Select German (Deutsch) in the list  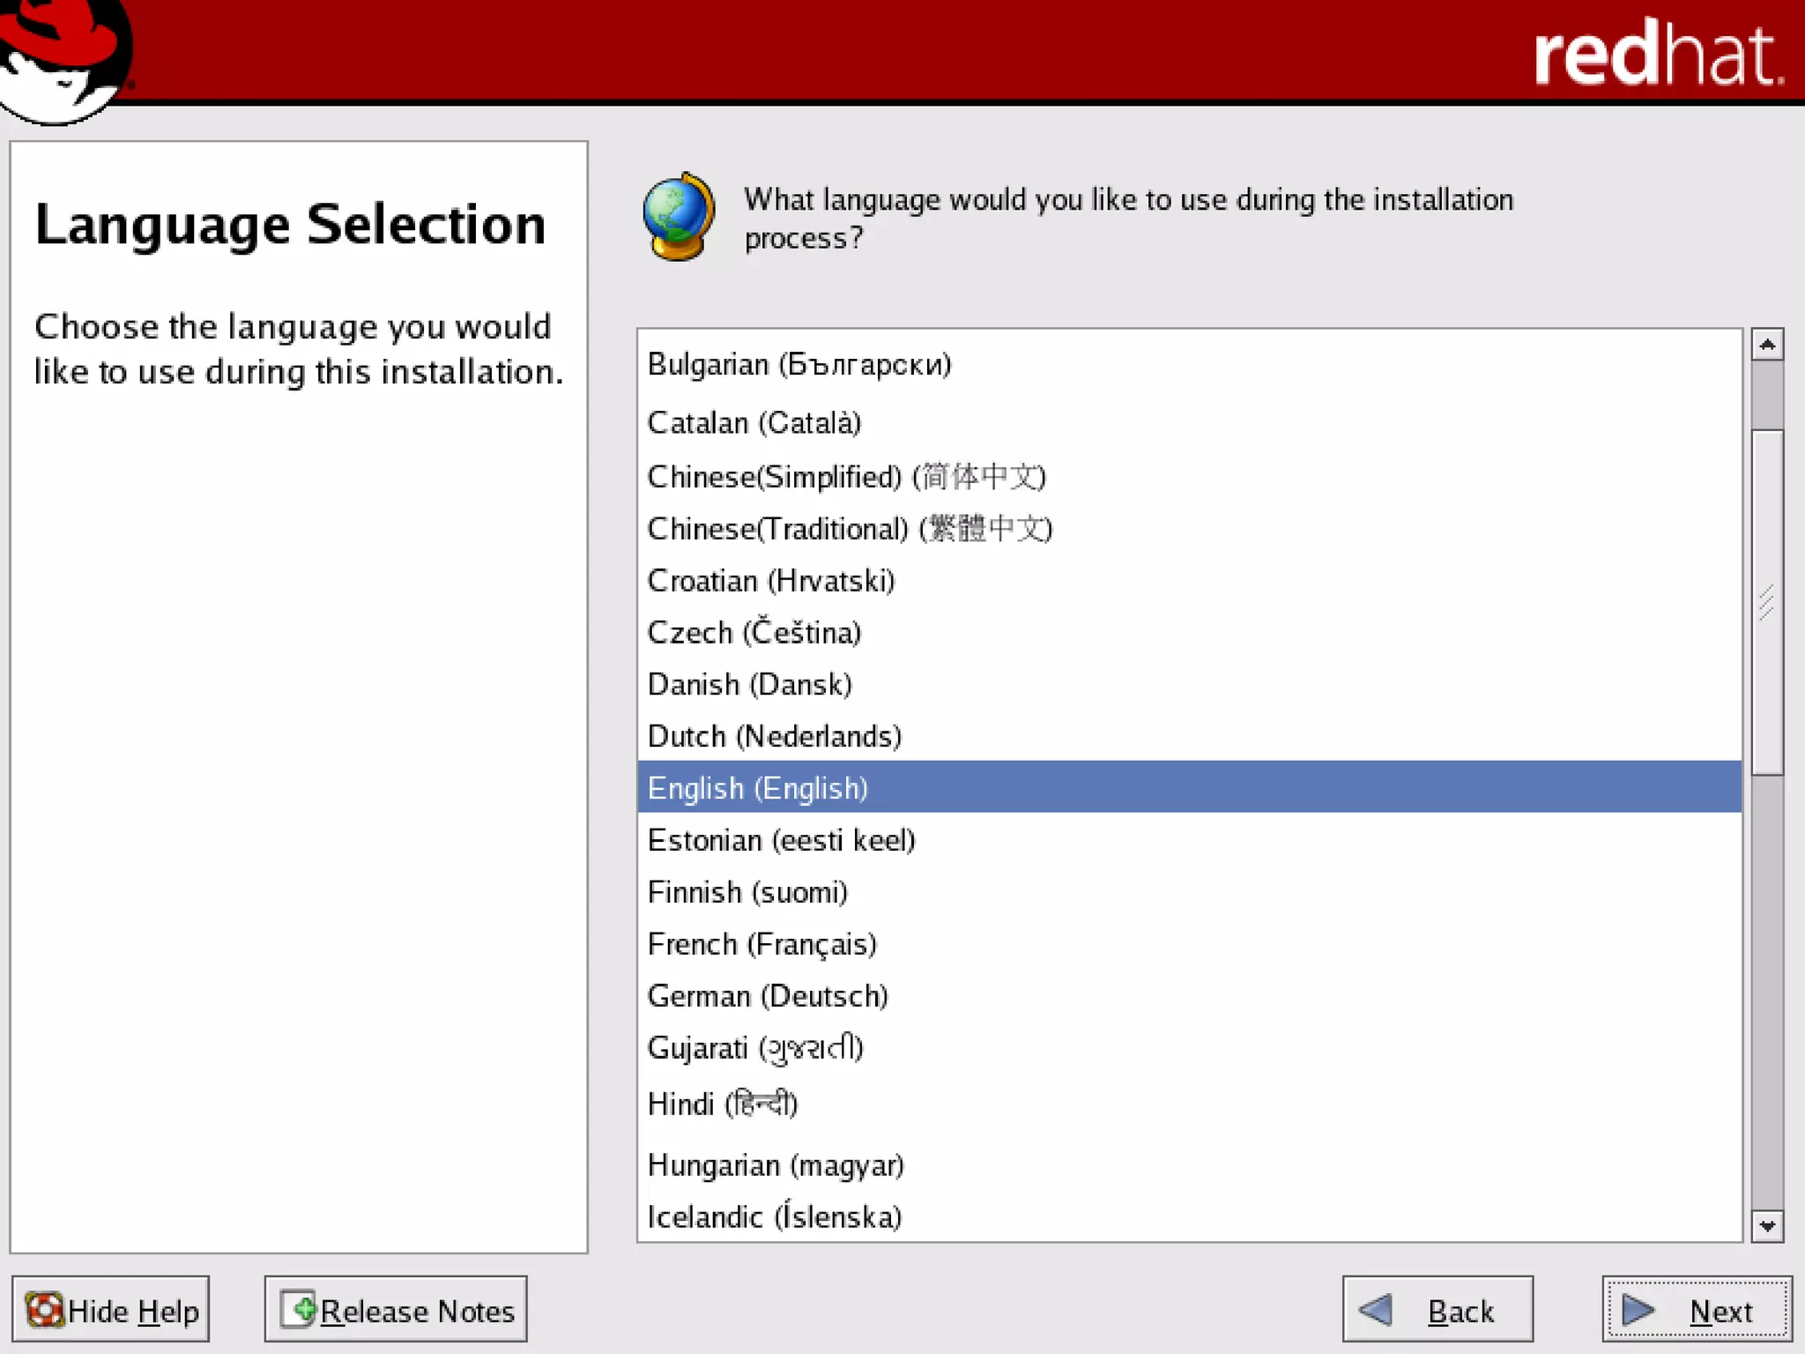coord(767,996)
